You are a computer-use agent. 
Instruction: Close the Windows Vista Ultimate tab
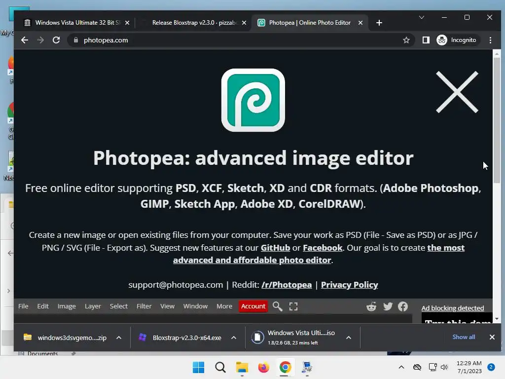pos(127,23)
